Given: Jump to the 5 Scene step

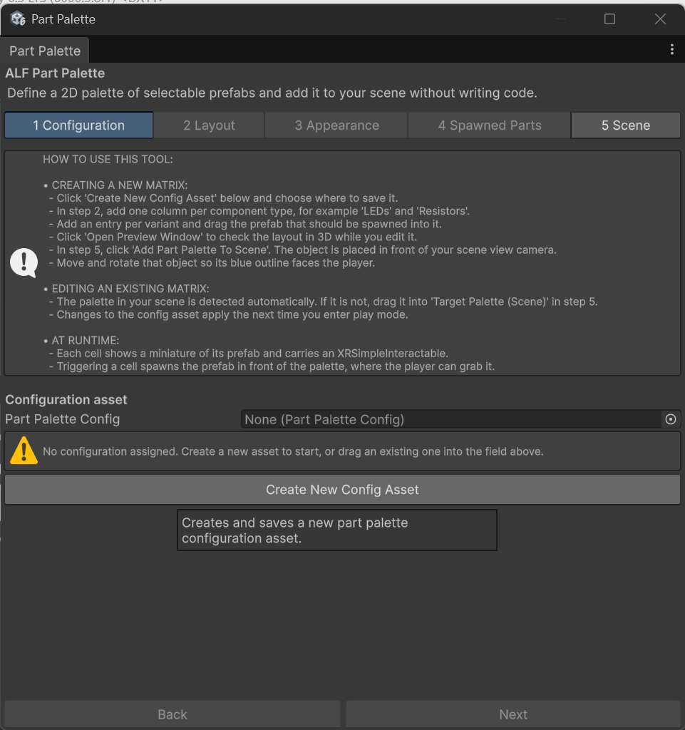Looking at the screenshot, I should pyautogui.click(x=625, y=125).
